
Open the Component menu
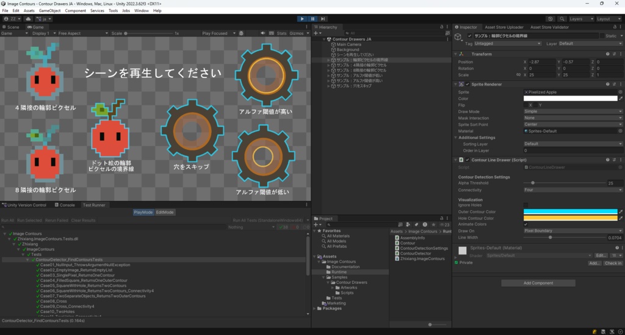tap(75, 11)
